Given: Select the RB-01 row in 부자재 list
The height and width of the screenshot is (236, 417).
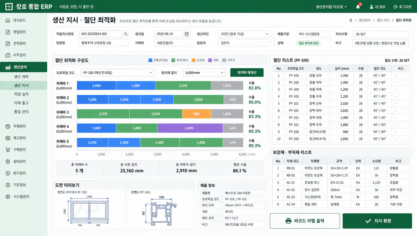Looking at the screenshot, I should tap(341, 168).
